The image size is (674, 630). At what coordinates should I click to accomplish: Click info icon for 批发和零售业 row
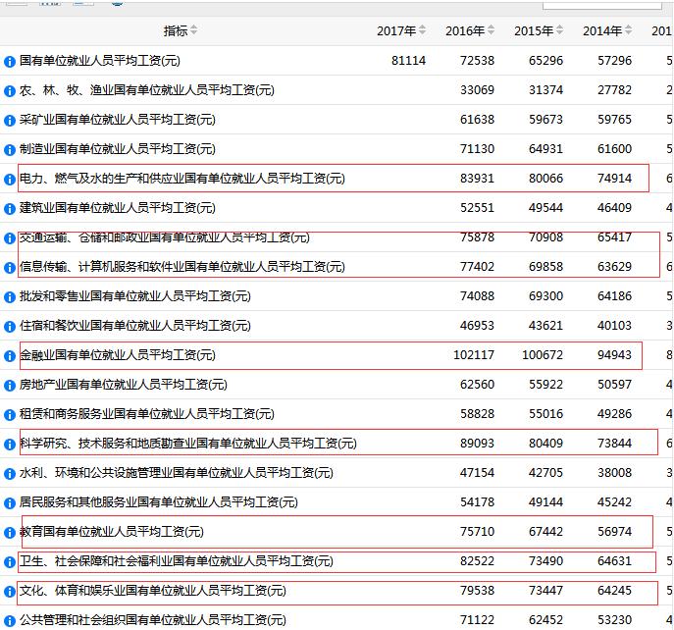pos(10,297)
